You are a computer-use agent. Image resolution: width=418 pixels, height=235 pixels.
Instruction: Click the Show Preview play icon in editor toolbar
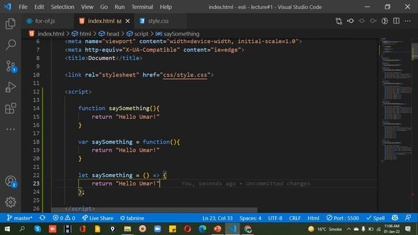385,21
